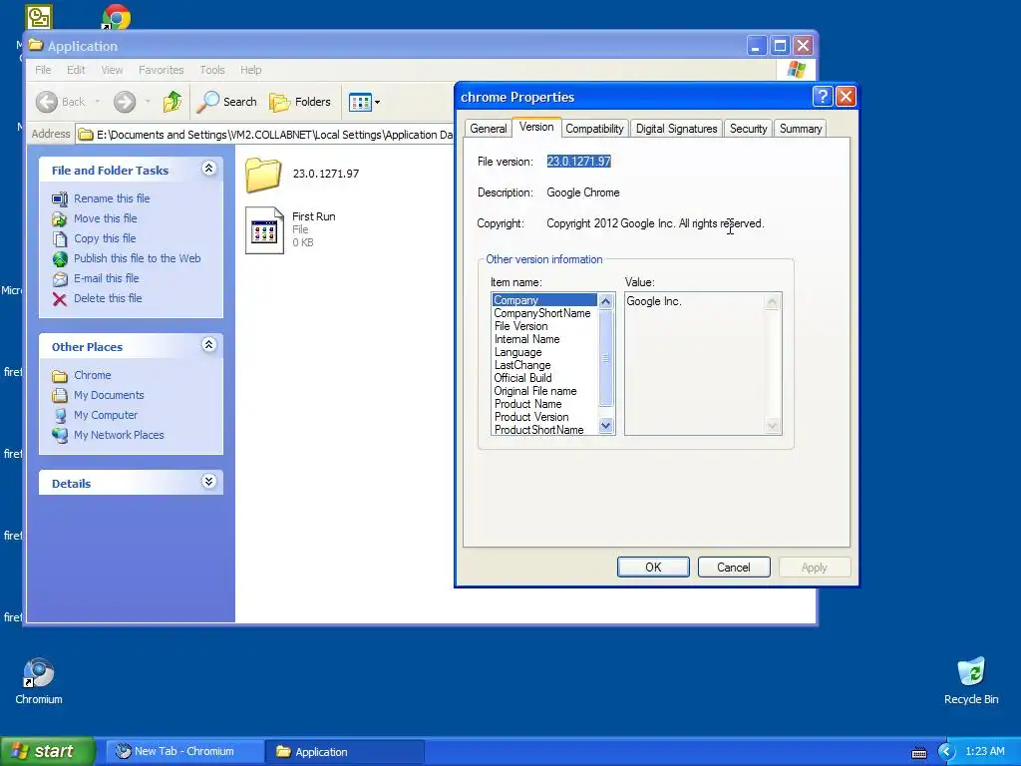The width and height of the screenshot is (1021, 766).
Task: Switch to the General tab in chrome Properties
Action: [489, 129]
